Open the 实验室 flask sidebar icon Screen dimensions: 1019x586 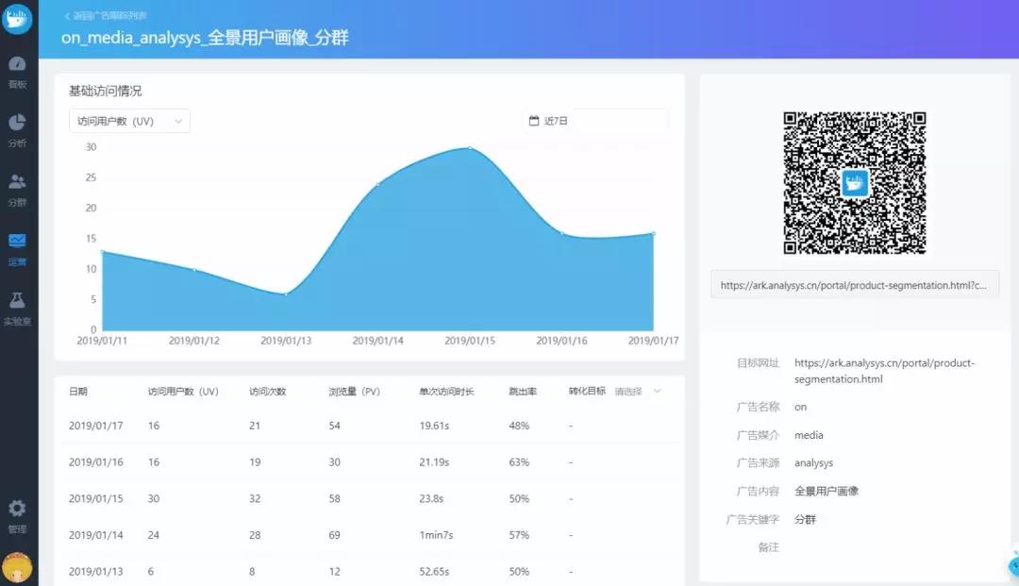18,308
